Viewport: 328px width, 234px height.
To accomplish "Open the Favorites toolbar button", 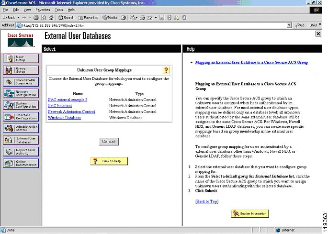I will pyautogui.click(x=89, y=18).
